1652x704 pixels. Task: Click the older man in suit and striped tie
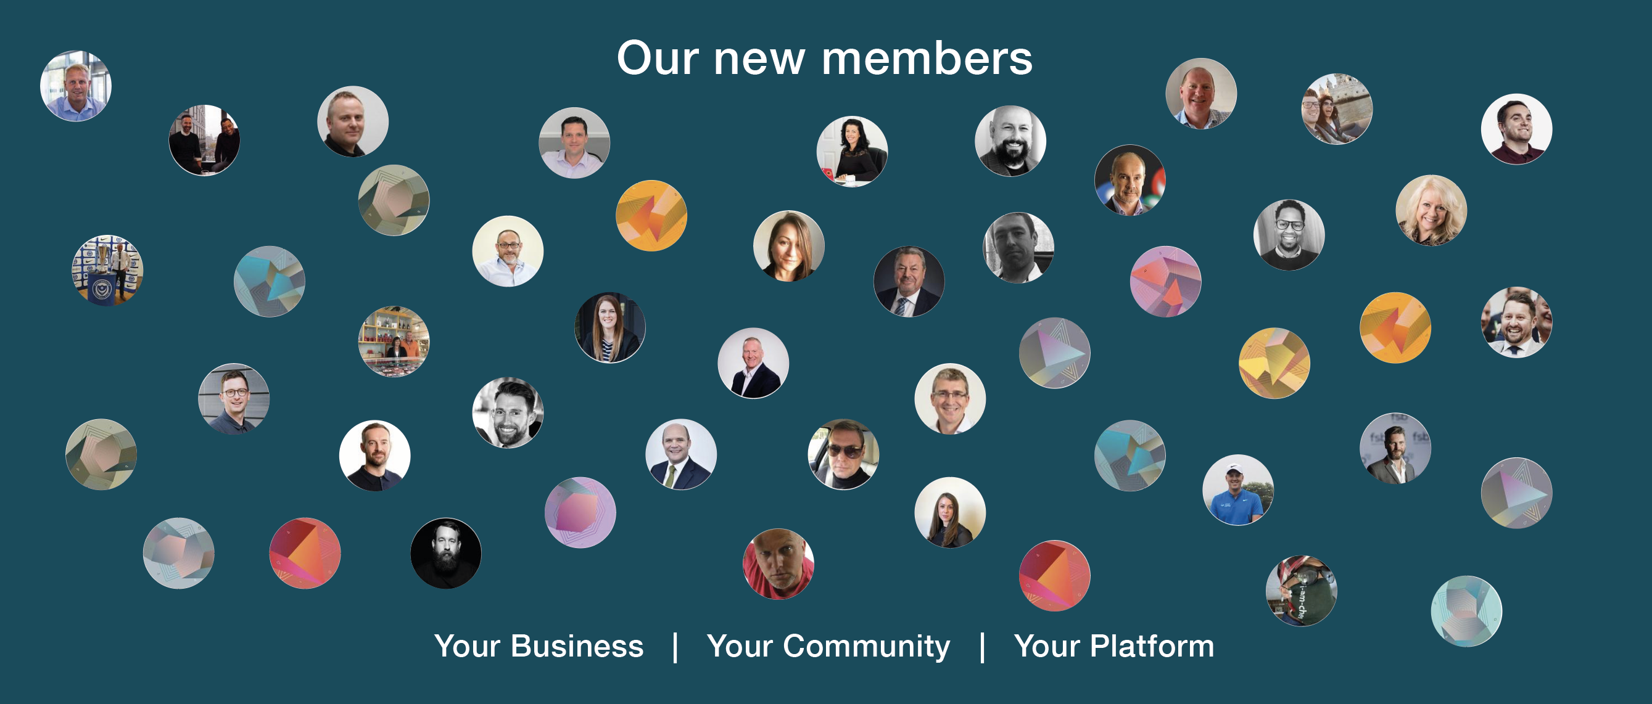coord(909,282)
